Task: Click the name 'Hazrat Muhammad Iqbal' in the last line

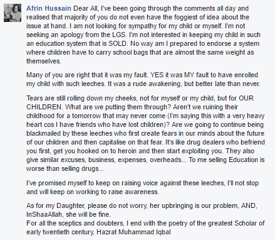Action: (133, 232)
